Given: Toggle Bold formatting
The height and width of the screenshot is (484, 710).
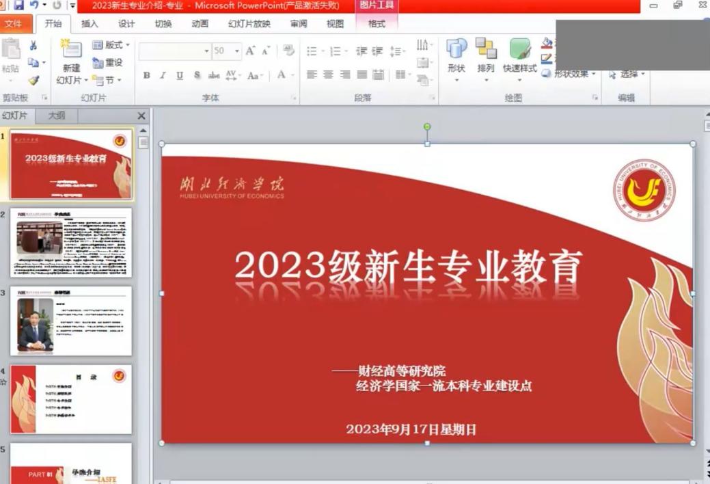Looking at the screenshot, I should click(x=146, y=75).
